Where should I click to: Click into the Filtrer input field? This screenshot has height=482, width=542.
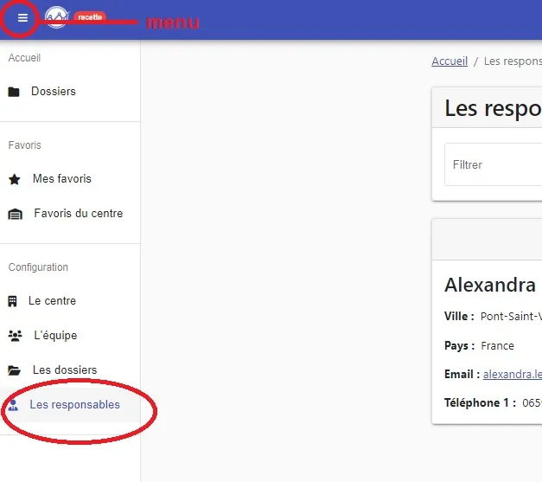click(494, 164)
